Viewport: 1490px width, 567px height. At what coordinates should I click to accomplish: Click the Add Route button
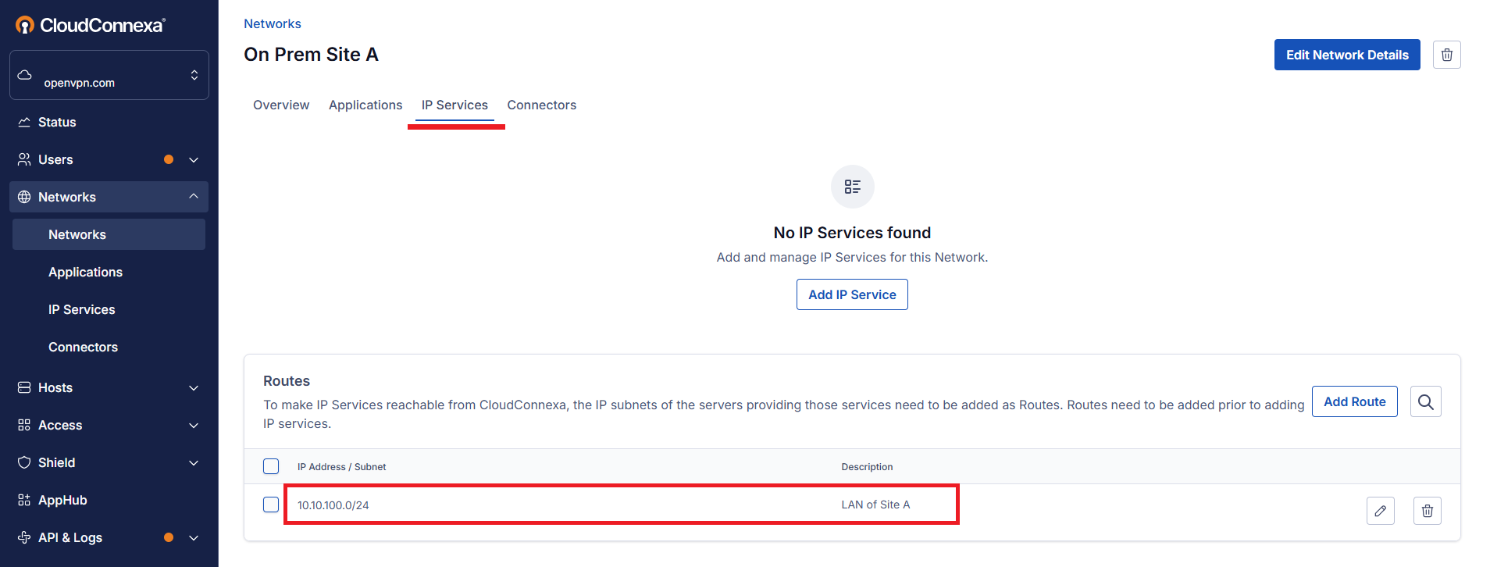click(x=1354, y=401)
